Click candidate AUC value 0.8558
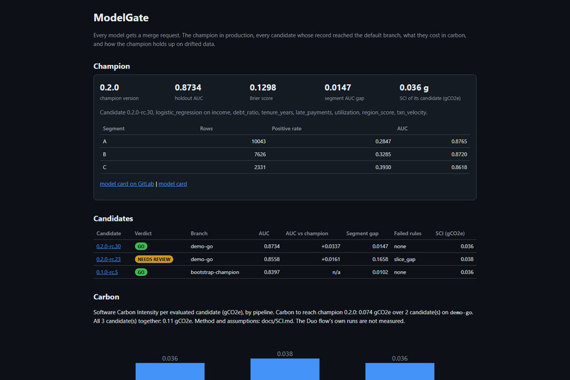 point(272,259)
